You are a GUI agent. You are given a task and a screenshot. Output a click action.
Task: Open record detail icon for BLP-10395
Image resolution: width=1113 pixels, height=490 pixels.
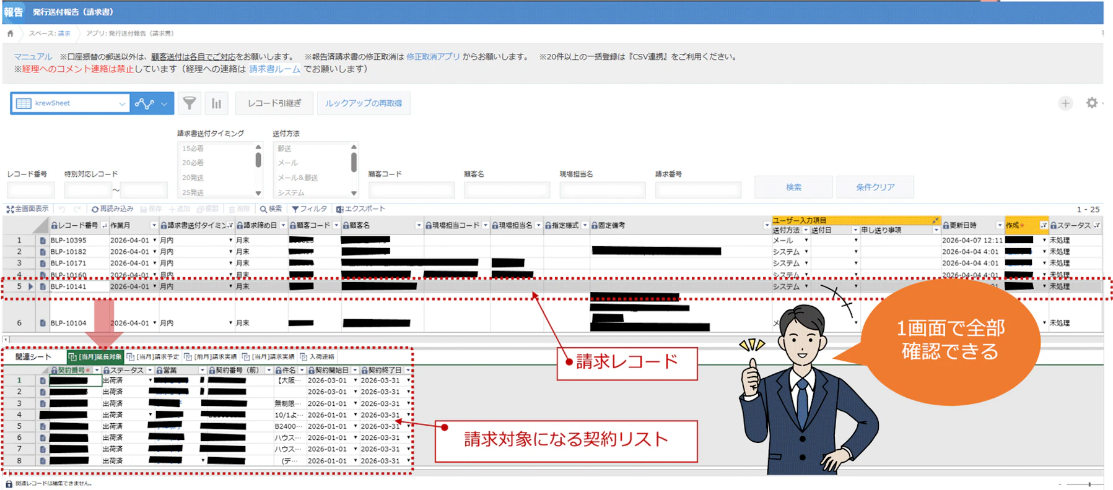(x=43, y=240)
